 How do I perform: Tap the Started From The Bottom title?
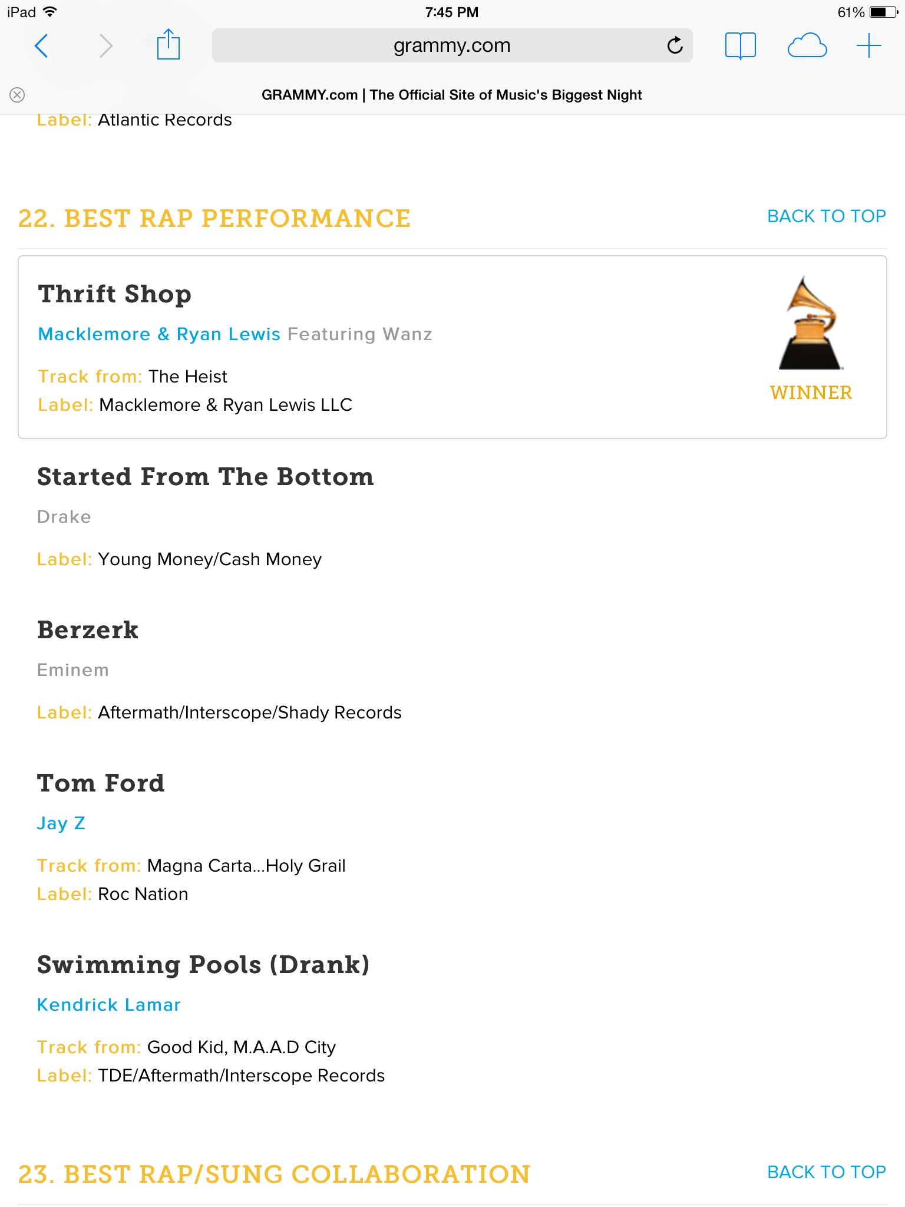206,477
